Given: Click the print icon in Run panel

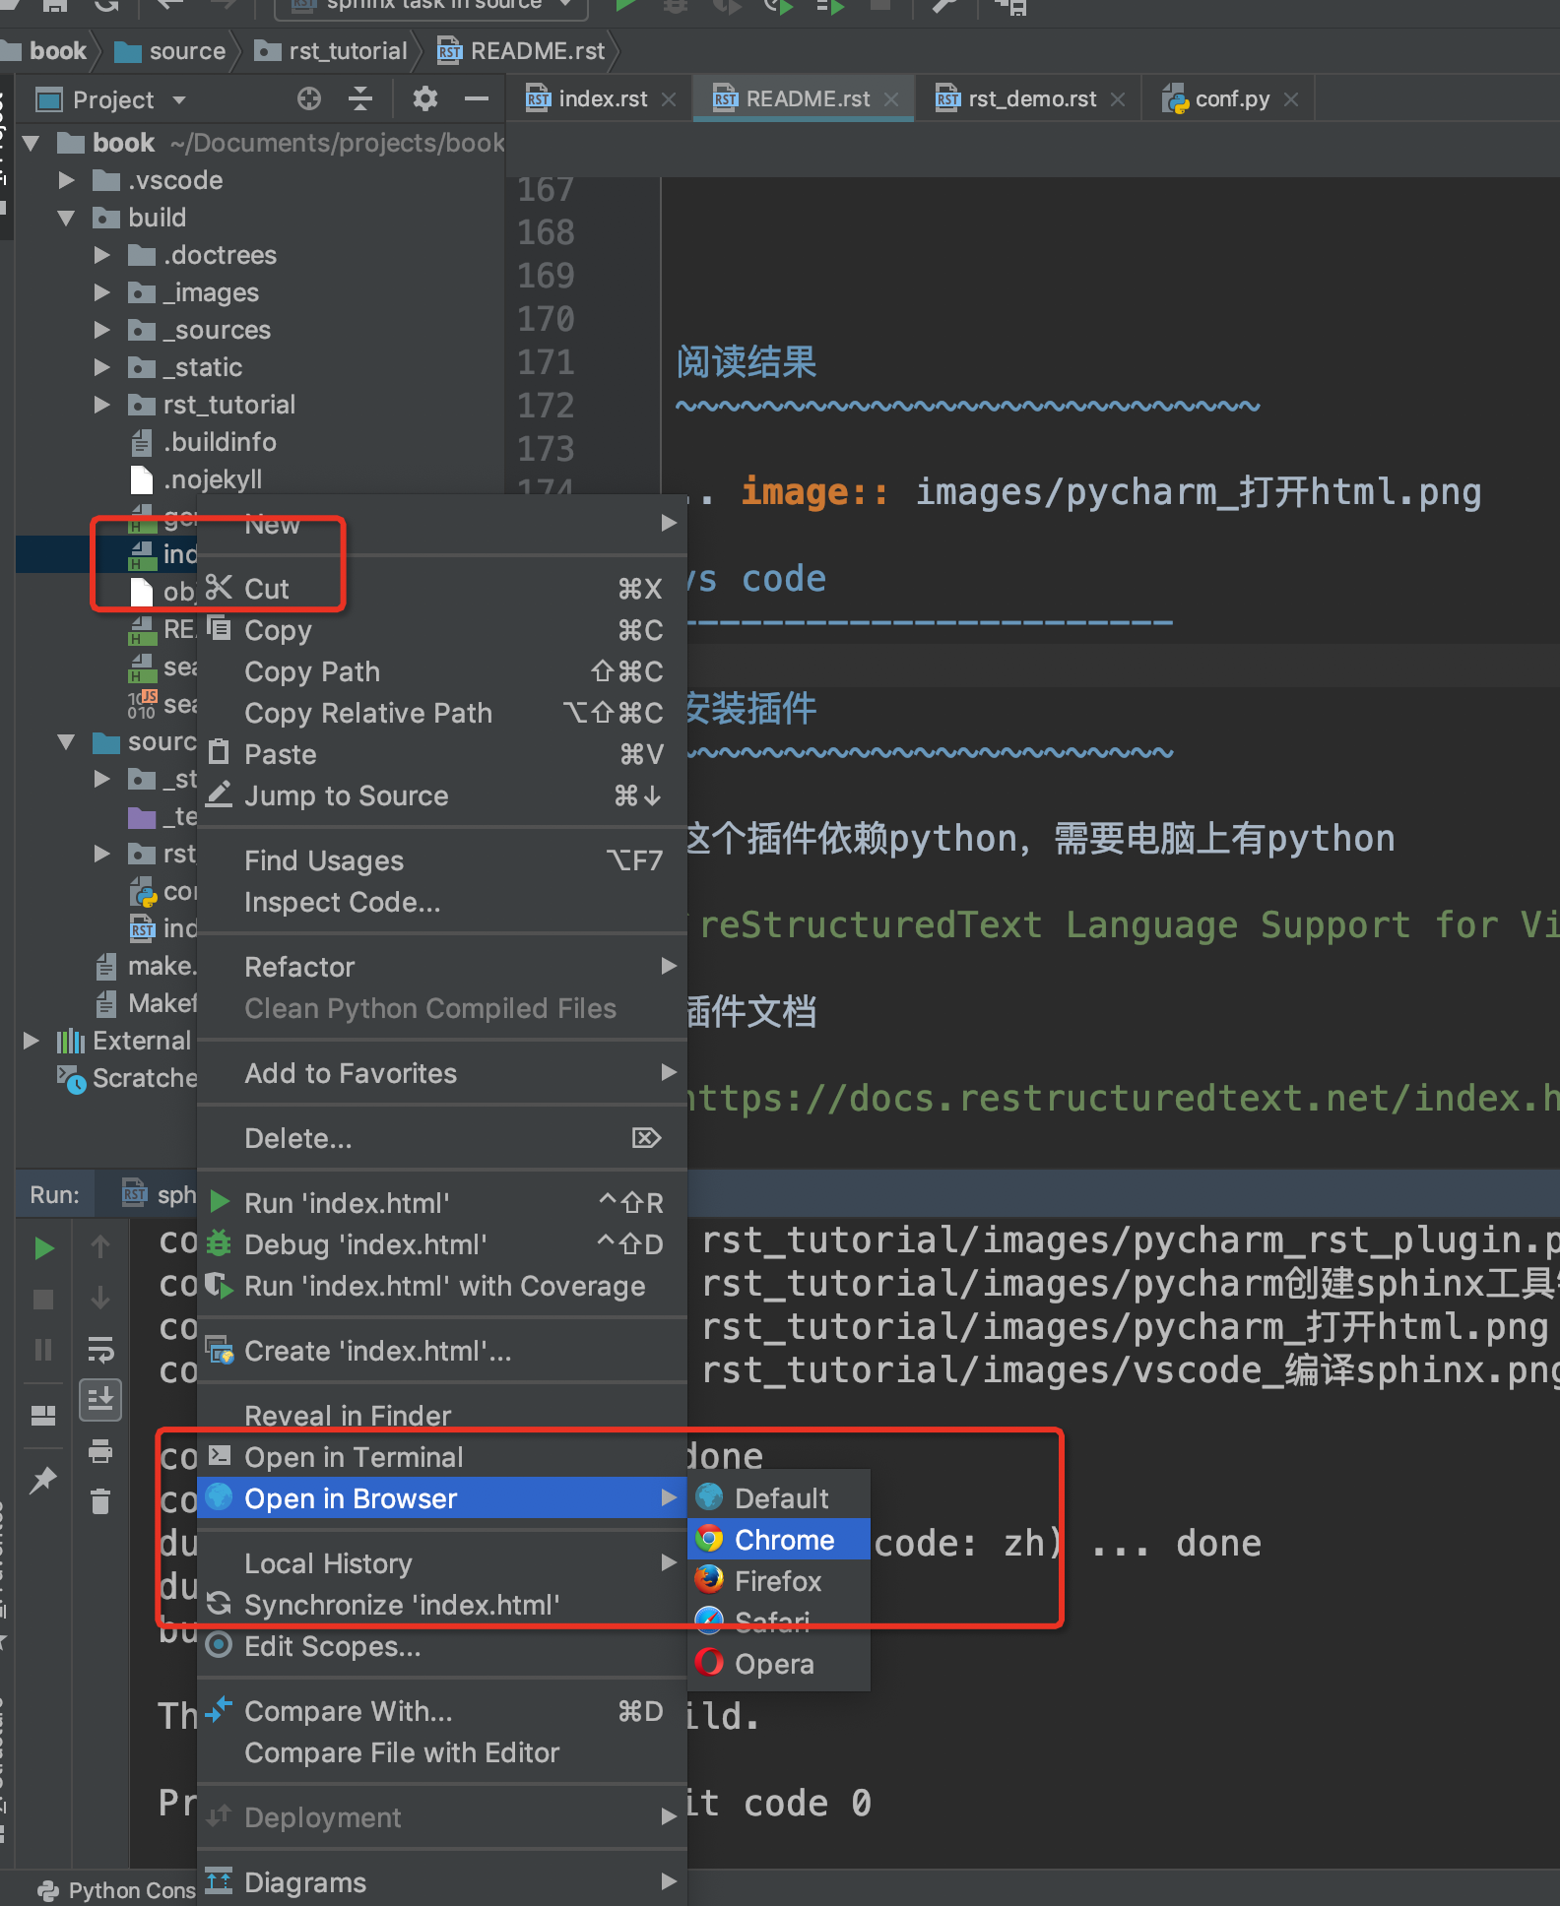Looking at the screenshot, I should coord(100,1450).
